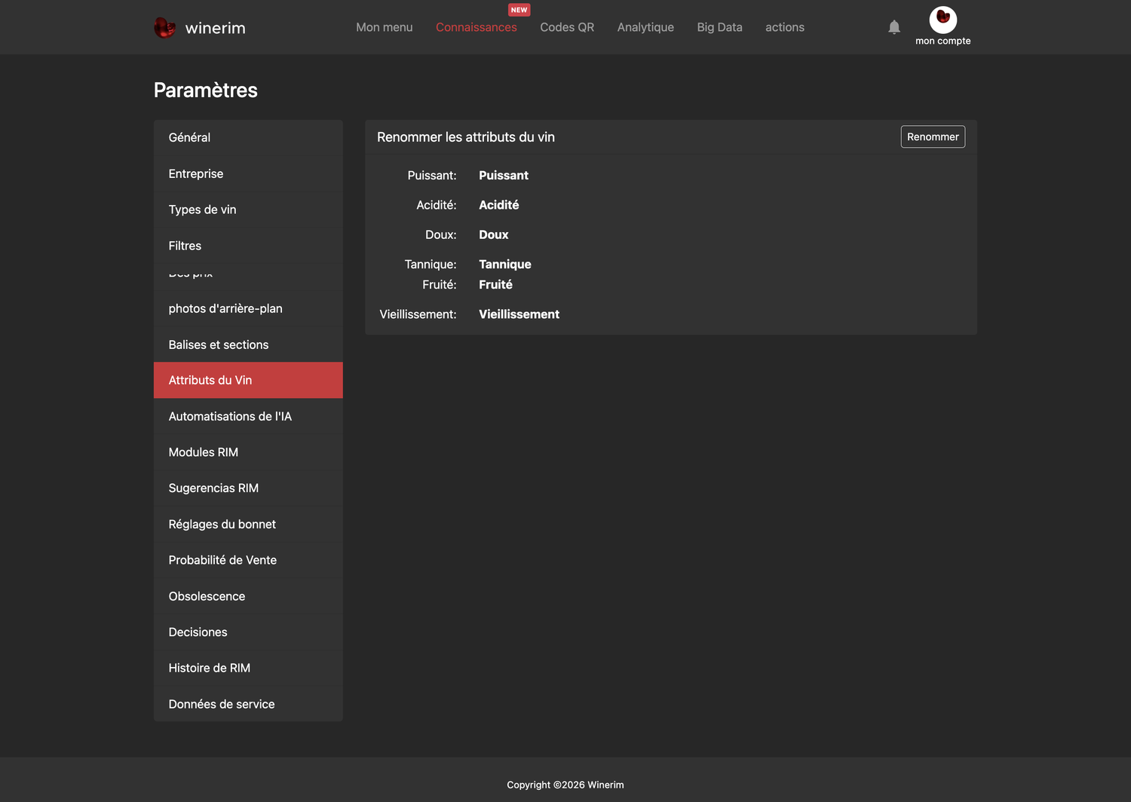1131x802 pixels.
Task: Click the NEW badge above Connaissances
Action: (519, 10)
